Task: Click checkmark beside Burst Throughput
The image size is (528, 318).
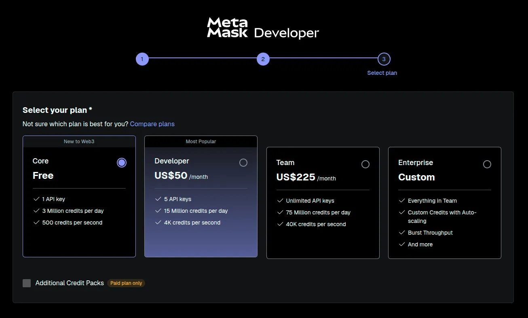Action: pyautogui.click(x=402, y=233)
